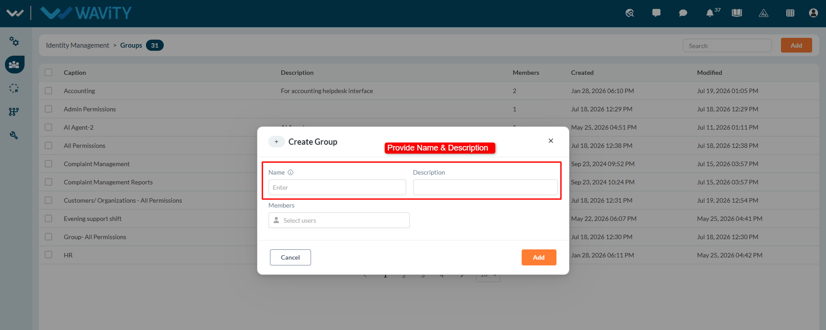Image resolution: width=826 pixels, height=330 pixels.
Task: Sort by the Caption column header
Action: point(75,73)
